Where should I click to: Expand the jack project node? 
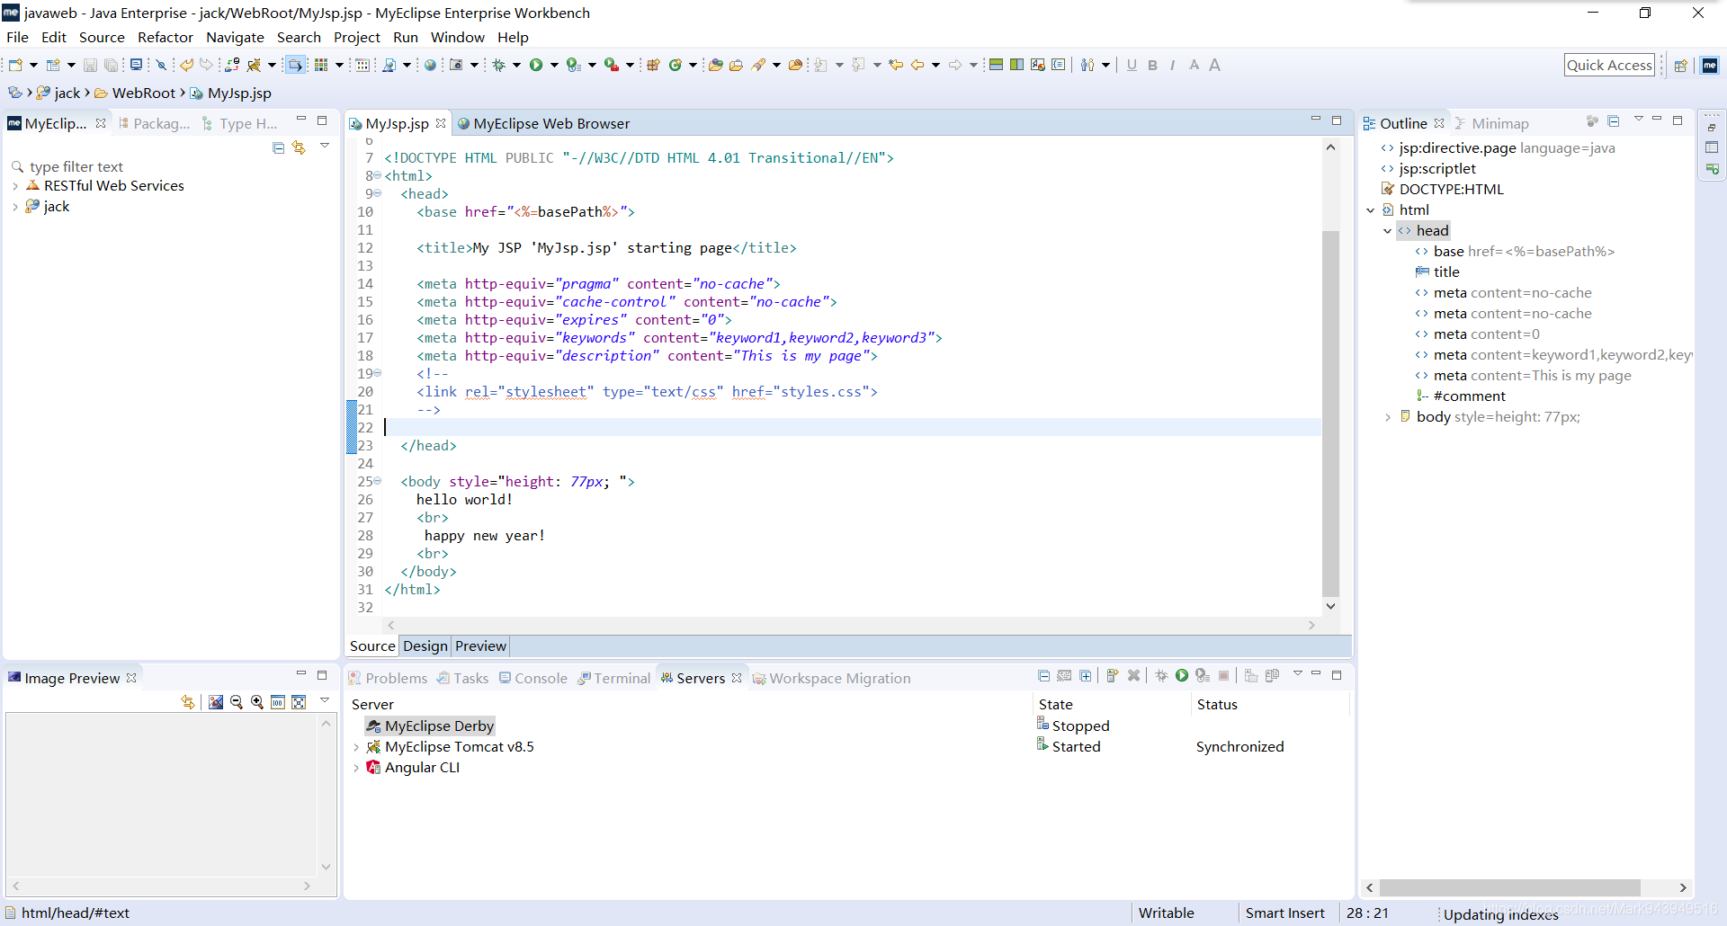[x=15, y=207]
